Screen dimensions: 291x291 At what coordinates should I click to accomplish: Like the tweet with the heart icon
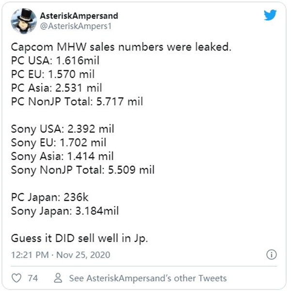16,278
